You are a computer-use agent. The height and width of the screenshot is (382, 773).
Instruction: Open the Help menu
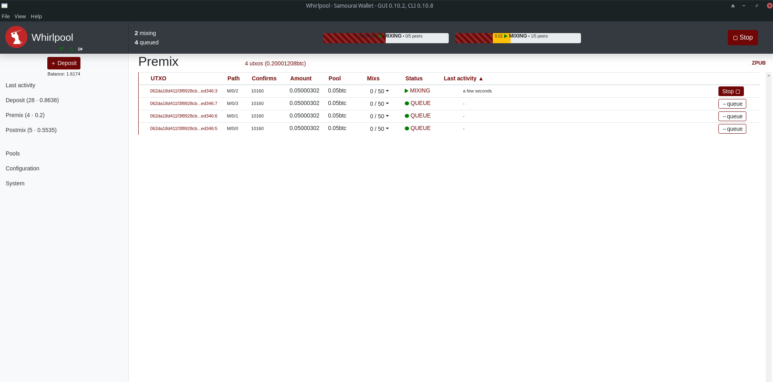click(x=36, y=17)
